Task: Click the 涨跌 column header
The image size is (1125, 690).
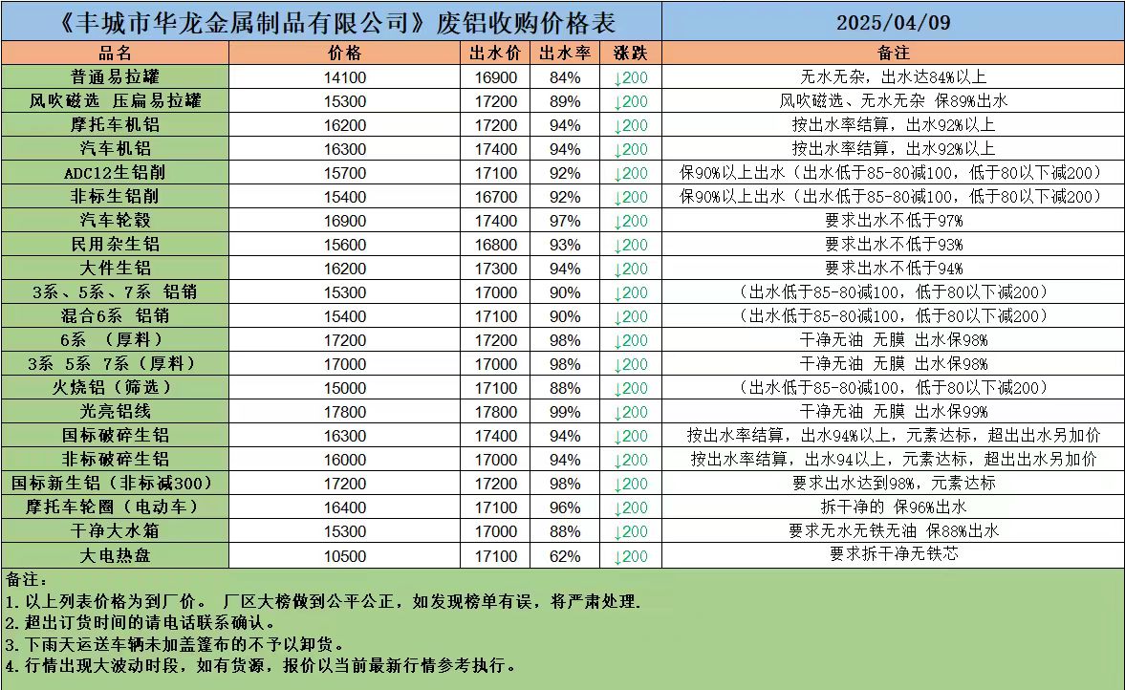Action: 631,54
